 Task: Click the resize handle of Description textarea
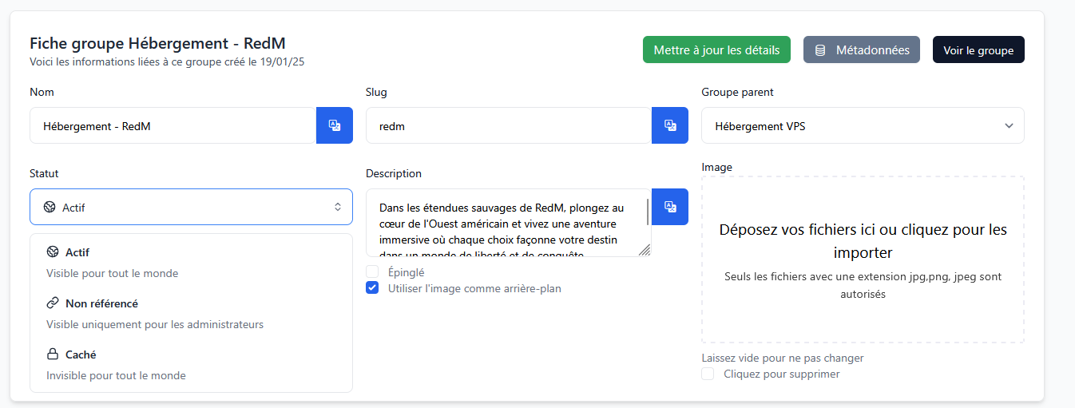pyautogui.click(x=645, y=251)
